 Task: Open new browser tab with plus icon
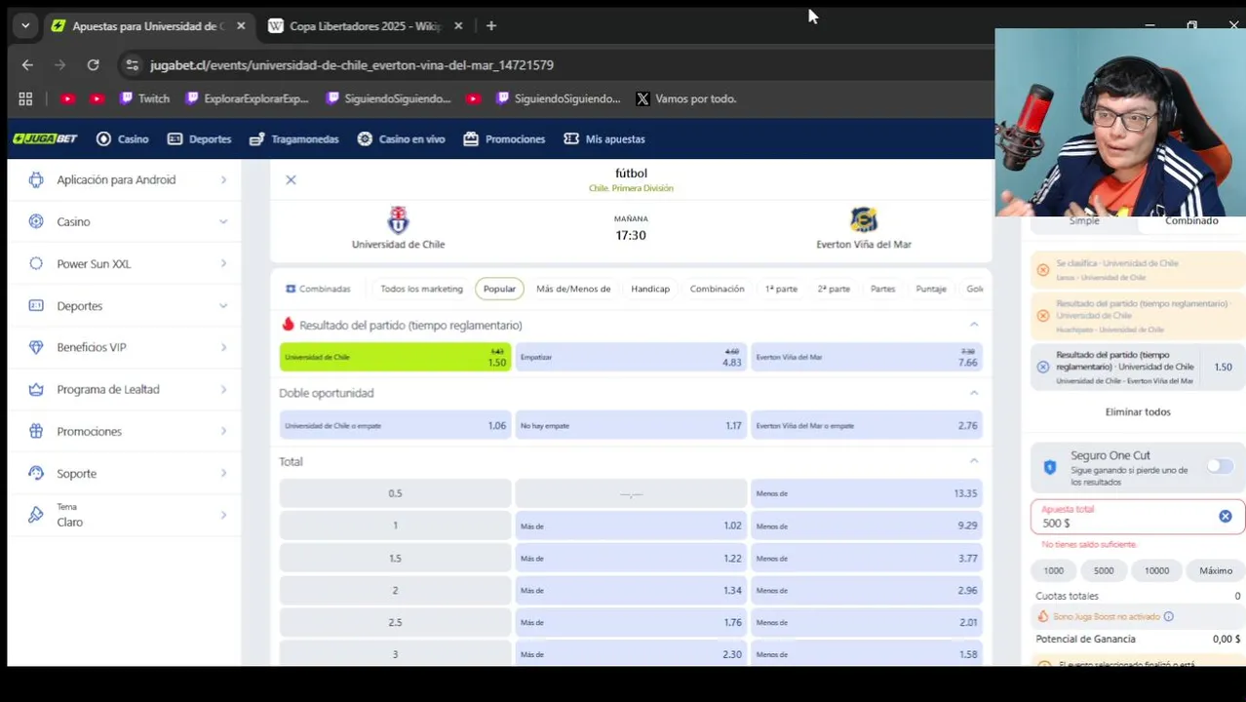pos(491,26)
